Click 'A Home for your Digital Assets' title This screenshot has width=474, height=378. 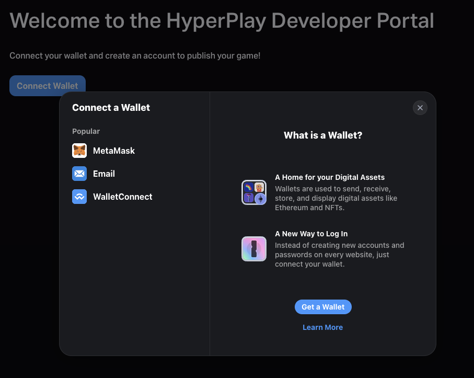coord(330,177)
